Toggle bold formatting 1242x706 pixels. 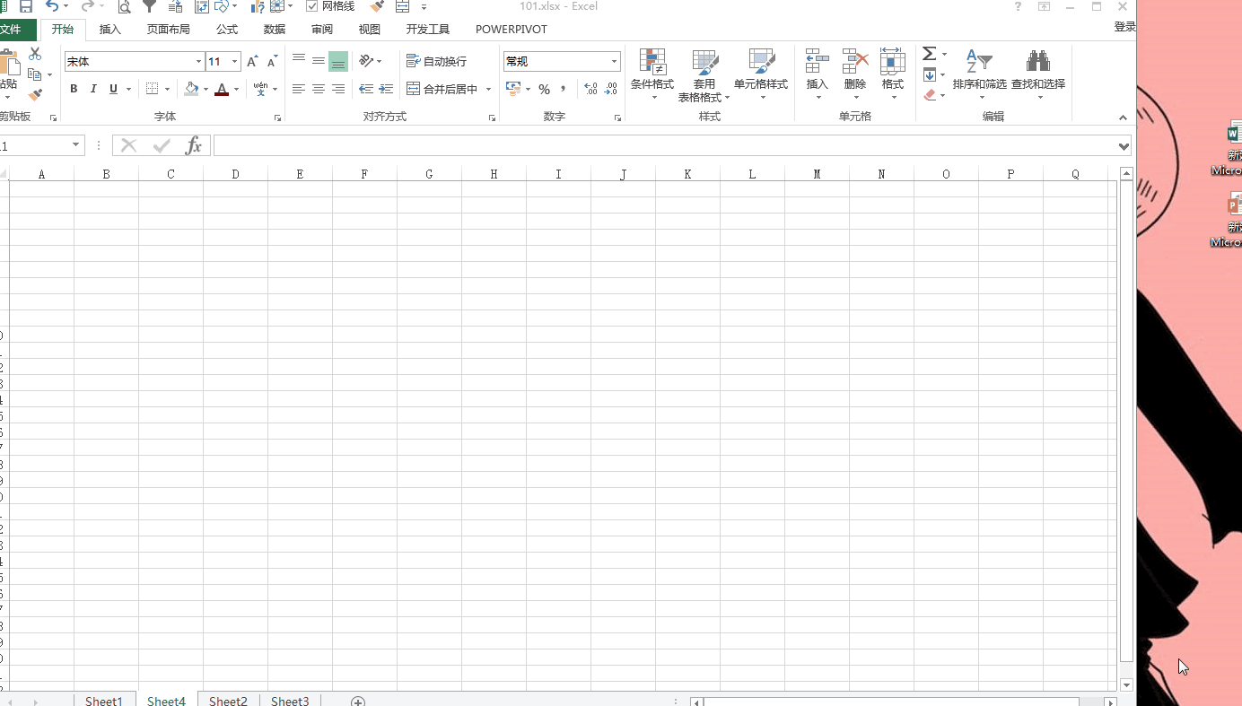pos(74,89)
